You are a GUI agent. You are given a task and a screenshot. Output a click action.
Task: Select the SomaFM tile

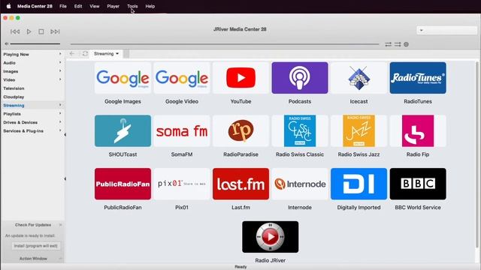[x=182, y=131]
